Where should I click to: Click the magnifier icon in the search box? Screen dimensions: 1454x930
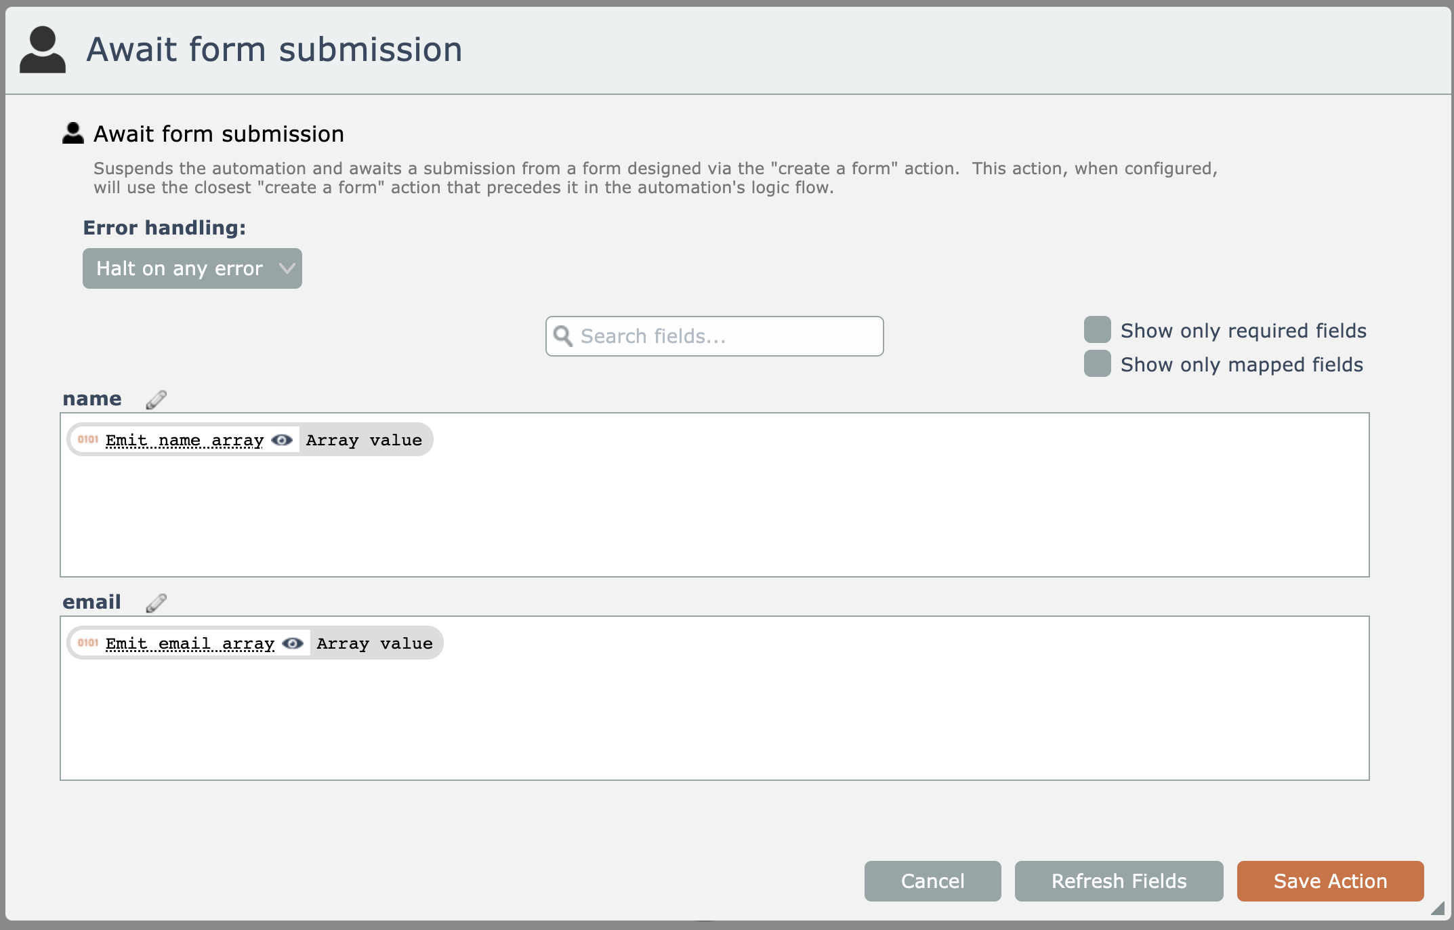click(563, 336)
